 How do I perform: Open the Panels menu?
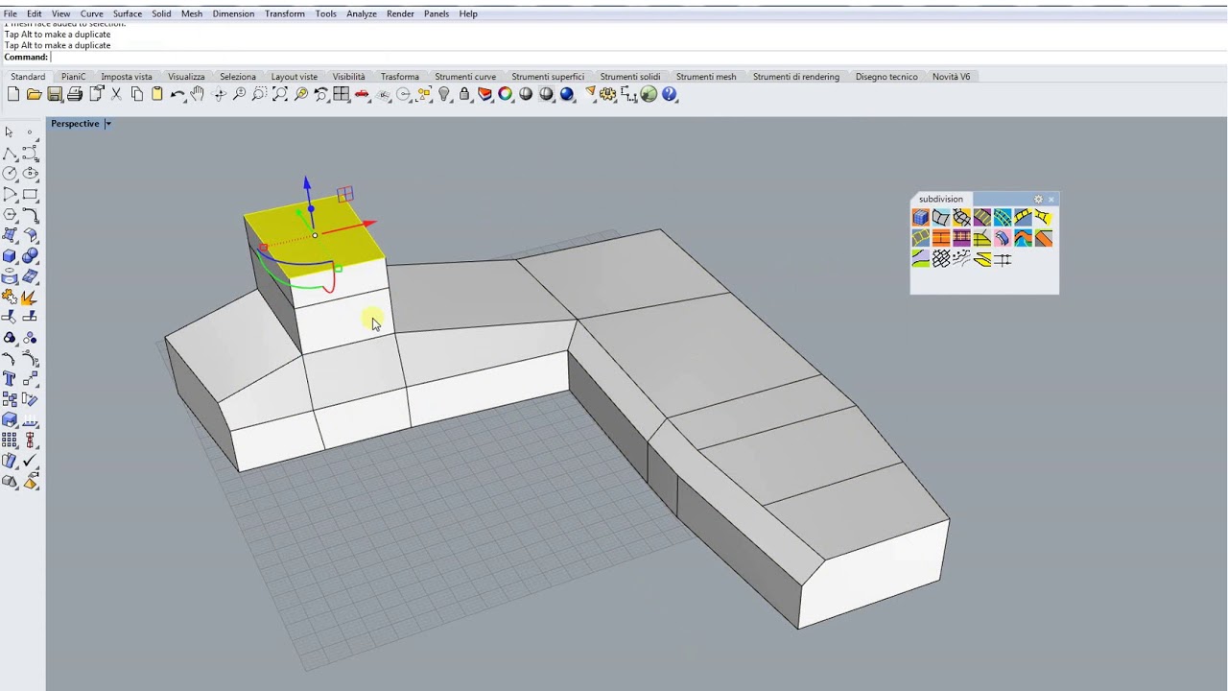[x=437, y=13]
